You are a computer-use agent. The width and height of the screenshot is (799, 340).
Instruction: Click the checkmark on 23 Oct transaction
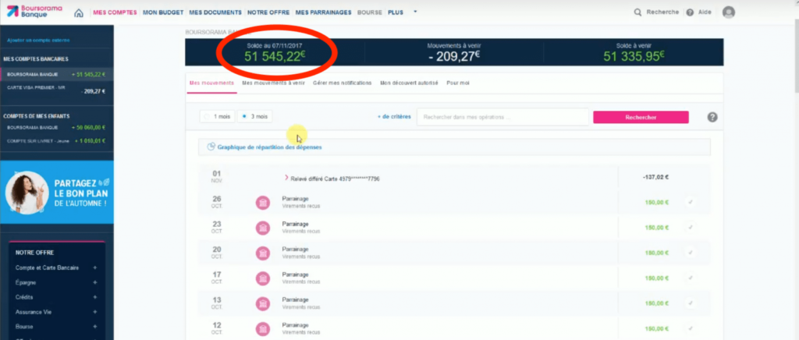690,228
